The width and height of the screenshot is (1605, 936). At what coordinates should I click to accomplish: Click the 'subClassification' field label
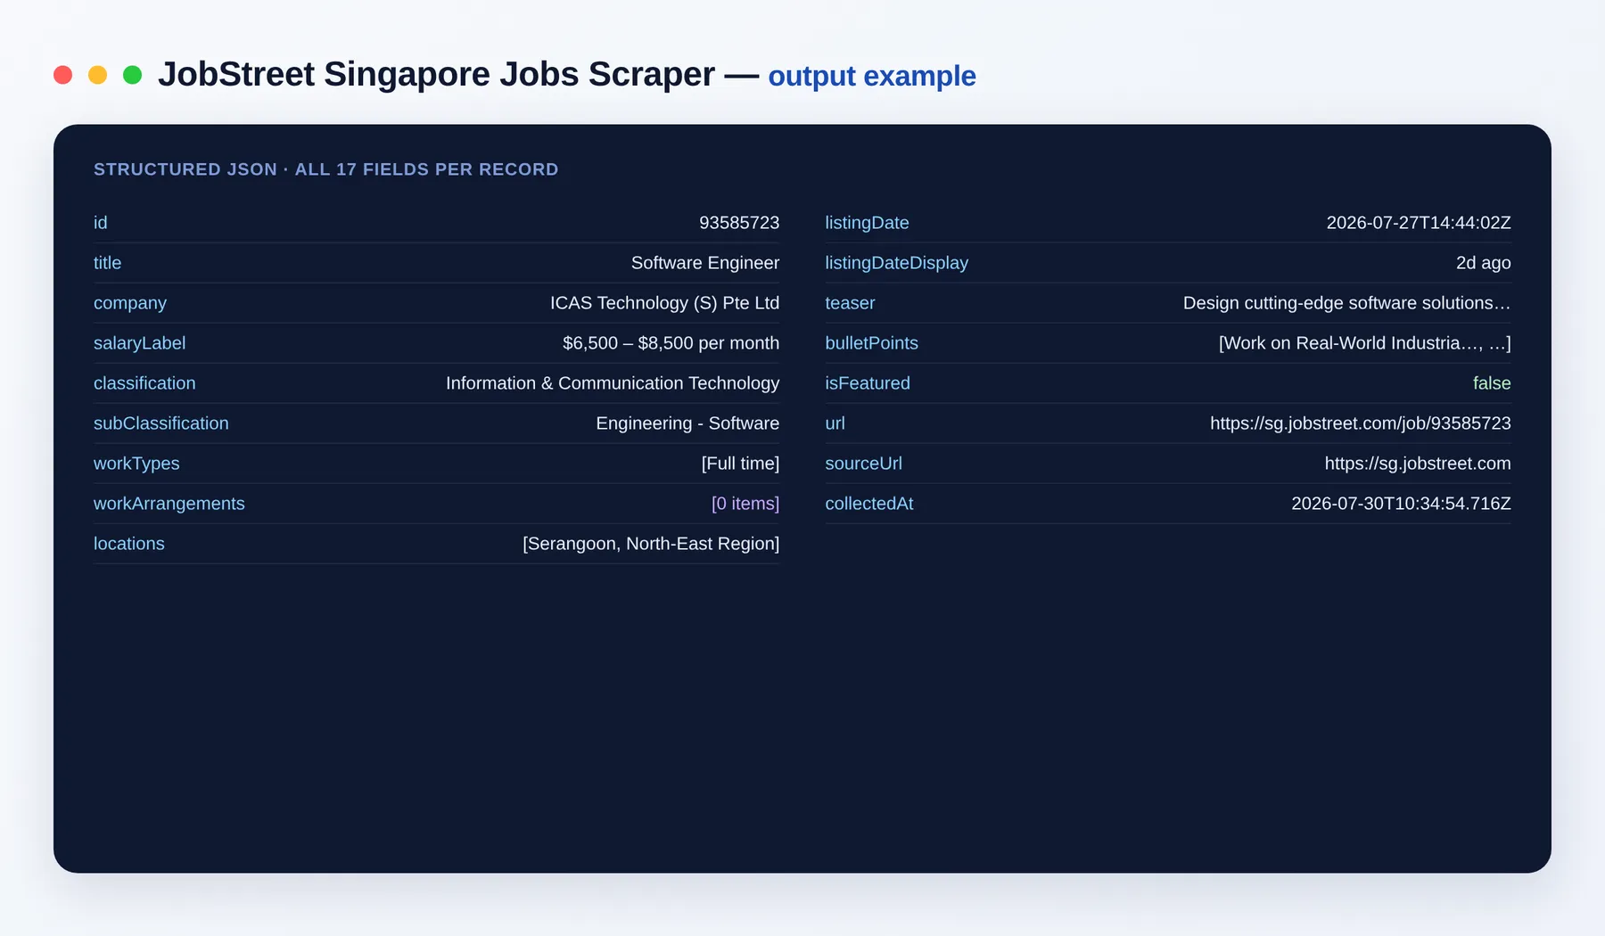160,423
